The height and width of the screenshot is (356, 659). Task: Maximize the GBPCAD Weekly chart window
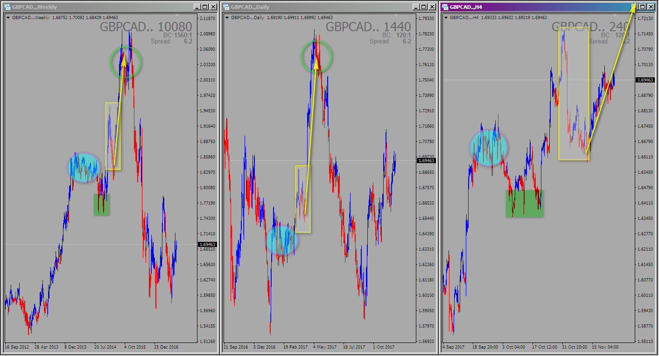(x=204, y=7)
